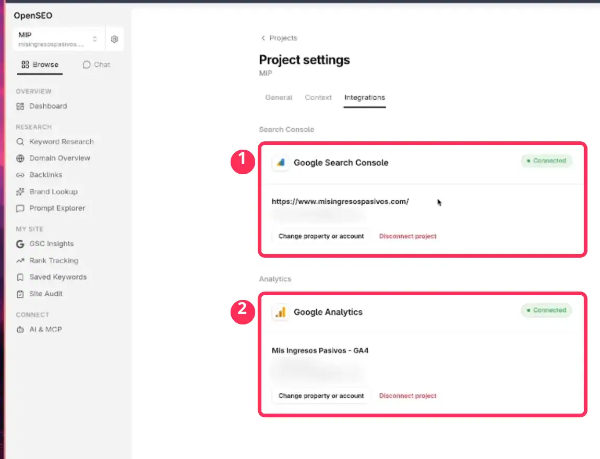Click the Project settings title
Screen dimensions: 600x459
coord(305,59)
